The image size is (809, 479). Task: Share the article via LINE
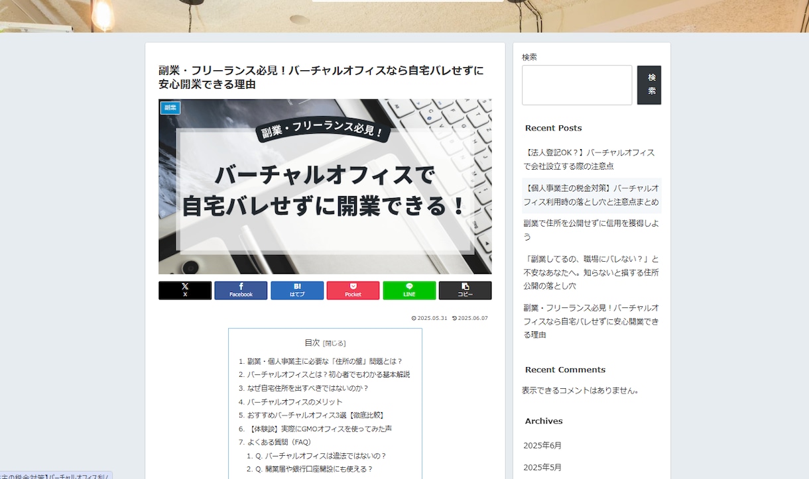(x=409, y=290)
